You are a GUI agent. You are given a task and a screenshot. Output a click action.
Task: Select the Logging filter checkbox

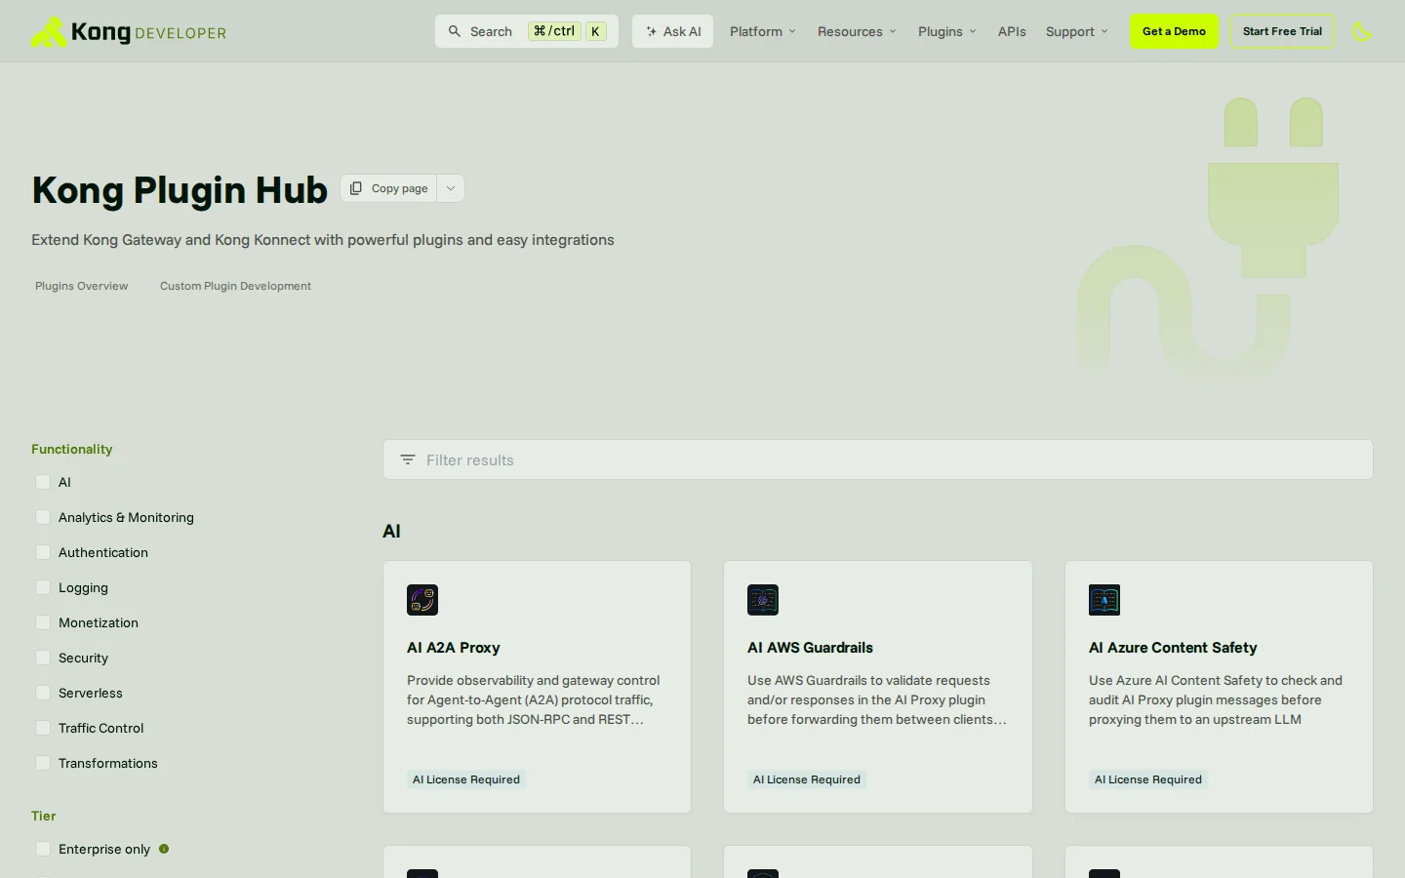(x=43, y=587)
